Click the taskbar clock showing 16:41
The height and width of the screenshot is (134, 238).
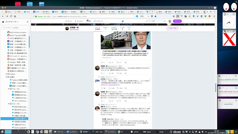pyautogui.click(x=216, y=132)
